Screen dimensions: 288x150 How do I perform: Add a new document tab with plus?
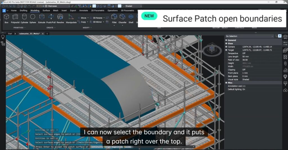tap(47, 34)
